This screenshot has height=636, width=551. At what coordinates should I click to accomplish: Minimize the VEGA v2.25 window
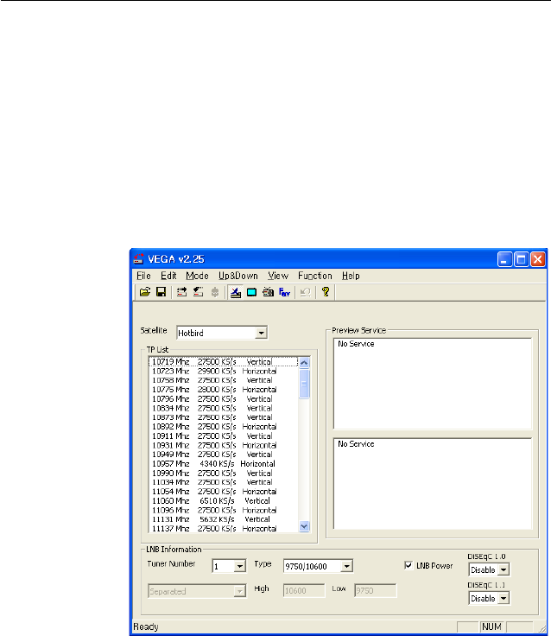click(504, 259)
